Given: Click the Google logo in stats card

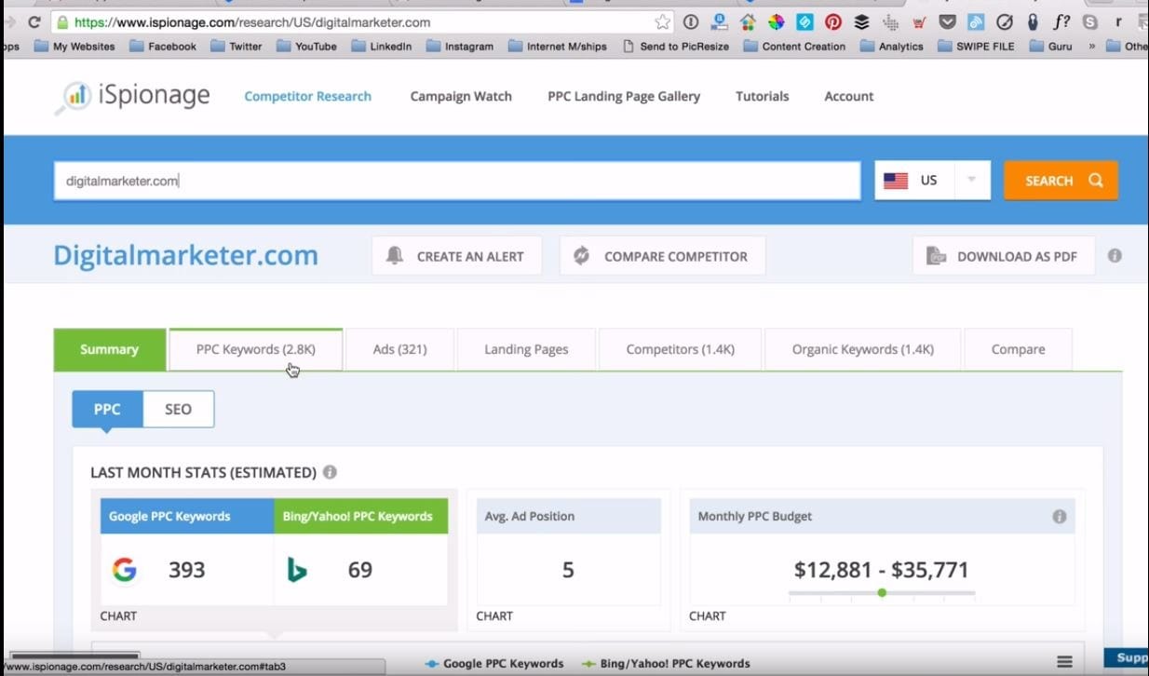Looking at the screenshot, I should point(124,570).
